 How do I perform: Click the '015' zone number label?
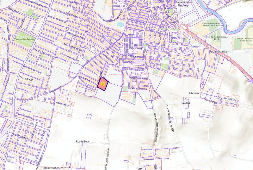tap(136, 93)
